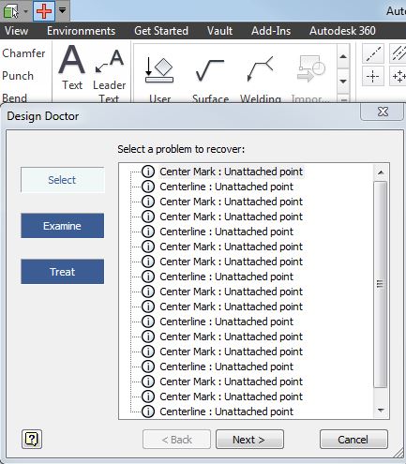Click the problem list scrollbar down arrow

point(381,410)
